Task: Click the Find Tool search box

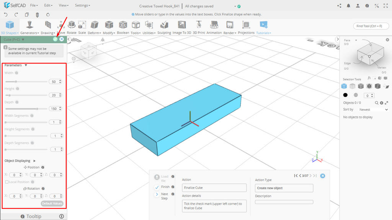Action: (371, 26)
